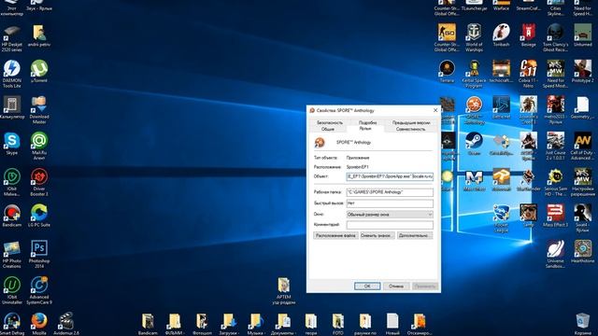The height and width of the screenshot is (336, 598).
Task: Select the Advanced SystemCare 9 icon
Action: (x=39, y=290)
